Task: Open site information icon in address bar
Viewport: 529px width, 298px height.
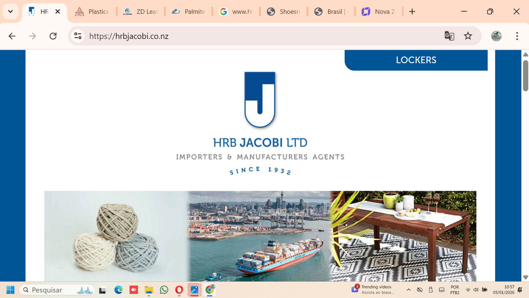Action: [78, 36]
